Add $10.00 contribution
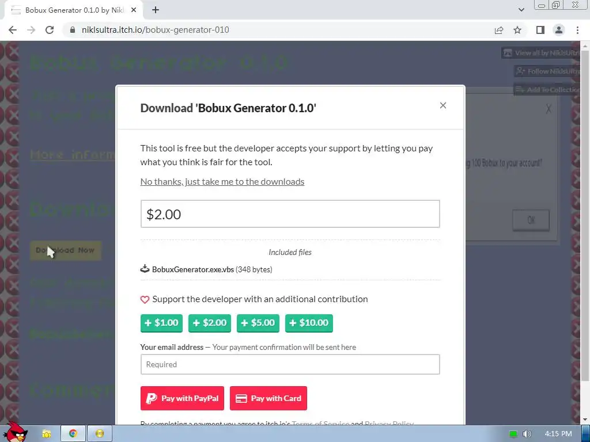This screenshot has height=442, width=590. [x=309, y=323]
